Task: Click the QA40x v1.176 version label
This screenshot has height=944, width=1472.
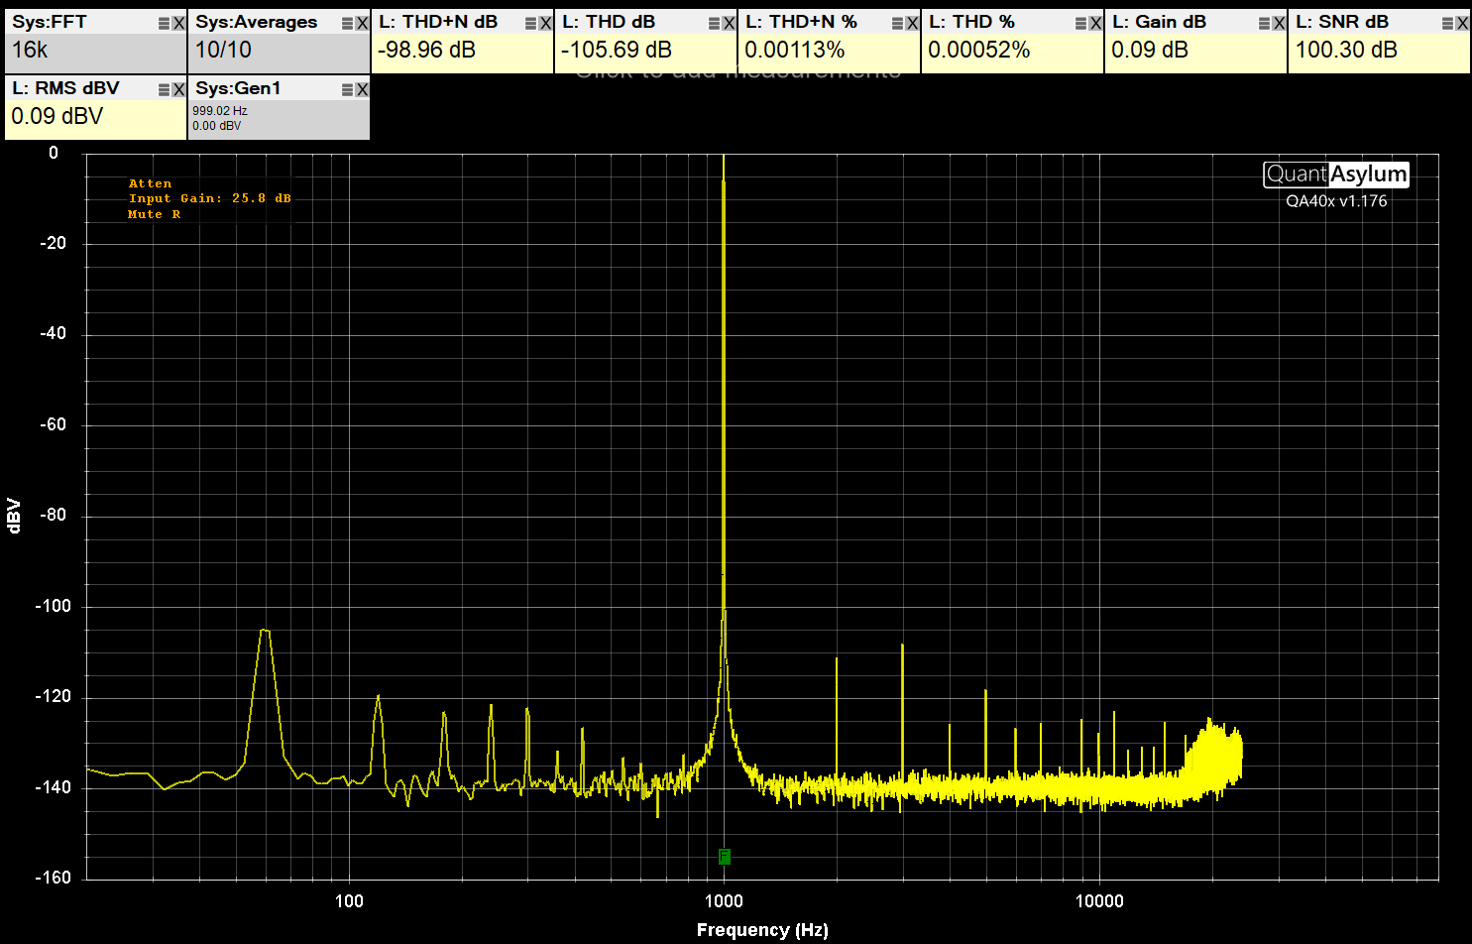Action: pos(1336,201)
